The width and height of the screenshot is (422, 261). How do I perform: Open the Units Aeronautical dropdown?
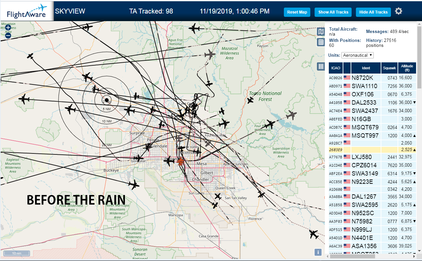358,55
